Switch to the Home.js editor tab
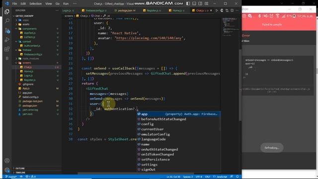Viewport: 318px width, 179px height. coord(177,10)
